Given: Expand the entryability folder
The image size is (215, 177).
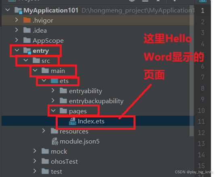Looking at the screenshot, I should [x=53, y=90].
